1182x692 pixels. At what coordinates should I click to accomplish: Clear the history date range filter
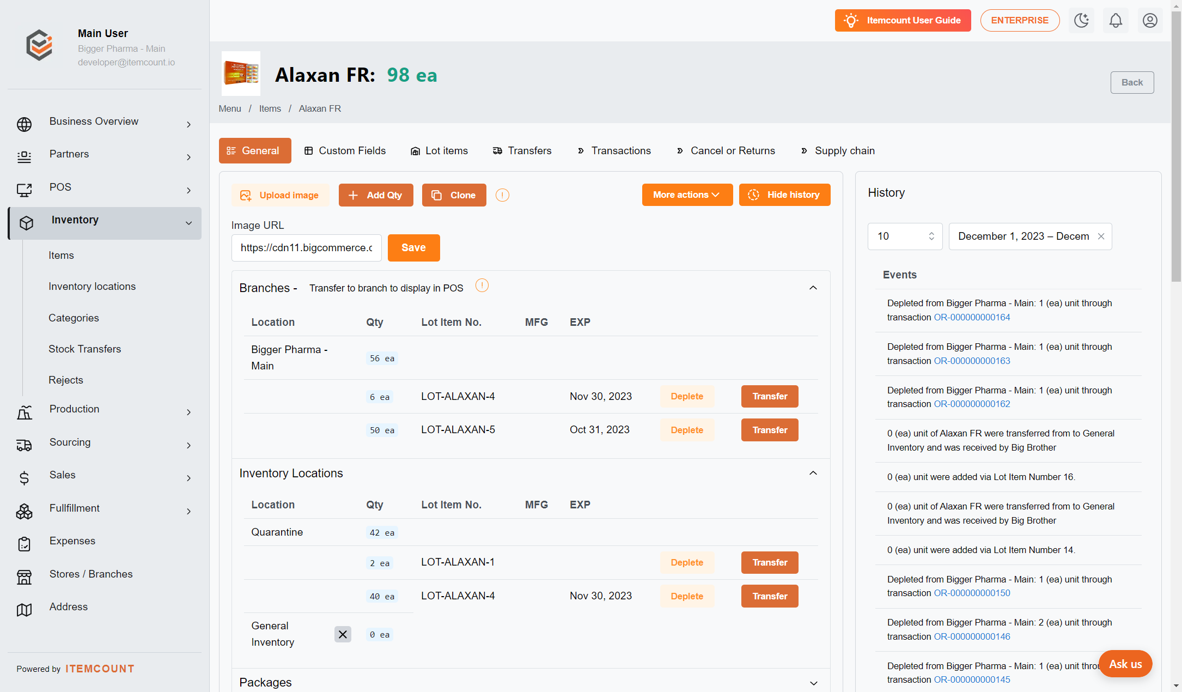click(1101, 236)
